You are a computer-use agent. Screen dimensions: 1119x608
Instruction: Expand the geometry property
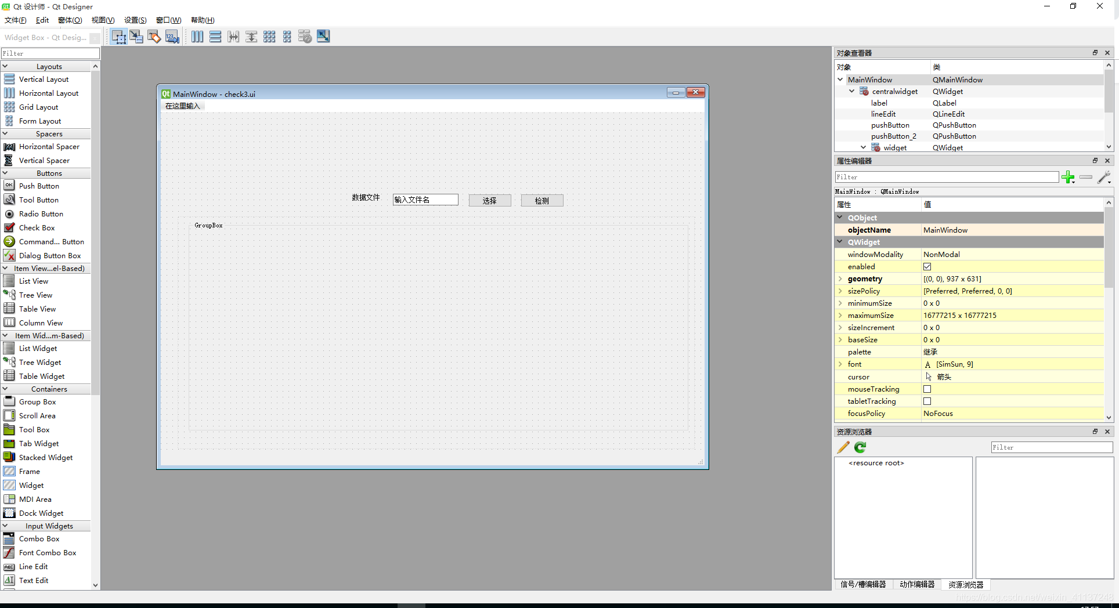(840, 278)
